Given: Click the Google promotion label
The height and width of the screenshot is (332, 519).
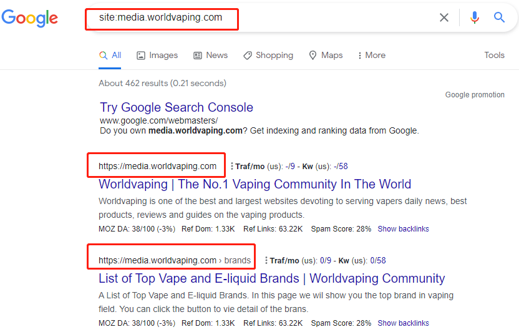Looking at the screenshot, I should 475,95.
